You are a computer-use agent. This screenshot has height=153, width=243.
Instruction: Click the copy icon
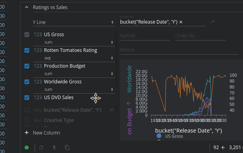pyautogui.click(x=67, y=147)
